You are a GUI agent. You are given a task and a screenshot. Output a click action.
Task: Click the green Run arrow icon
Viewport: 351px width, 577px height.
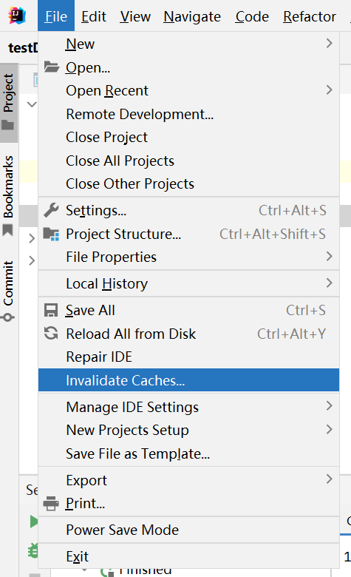[33, 522]
